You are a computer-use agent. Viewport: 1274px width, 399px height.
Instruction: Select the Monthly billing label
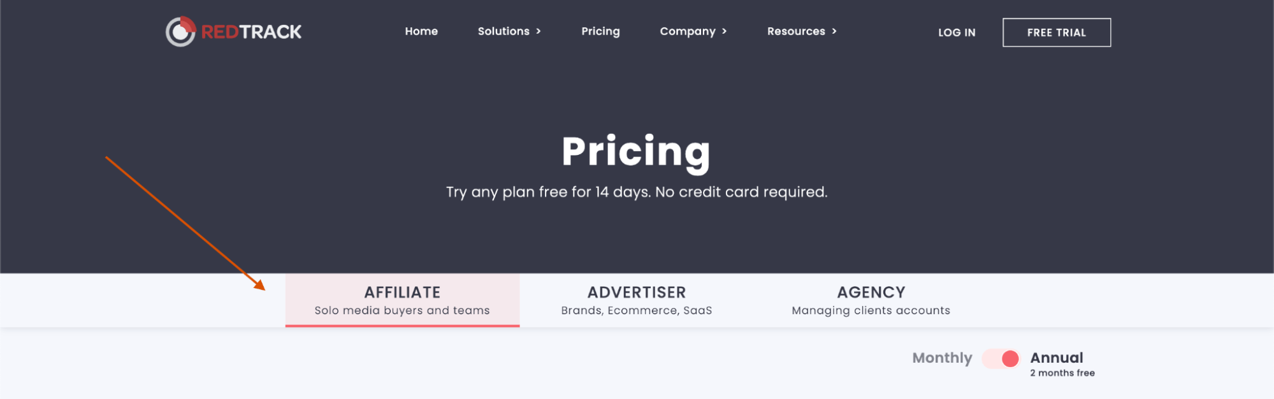pos(942,358)
